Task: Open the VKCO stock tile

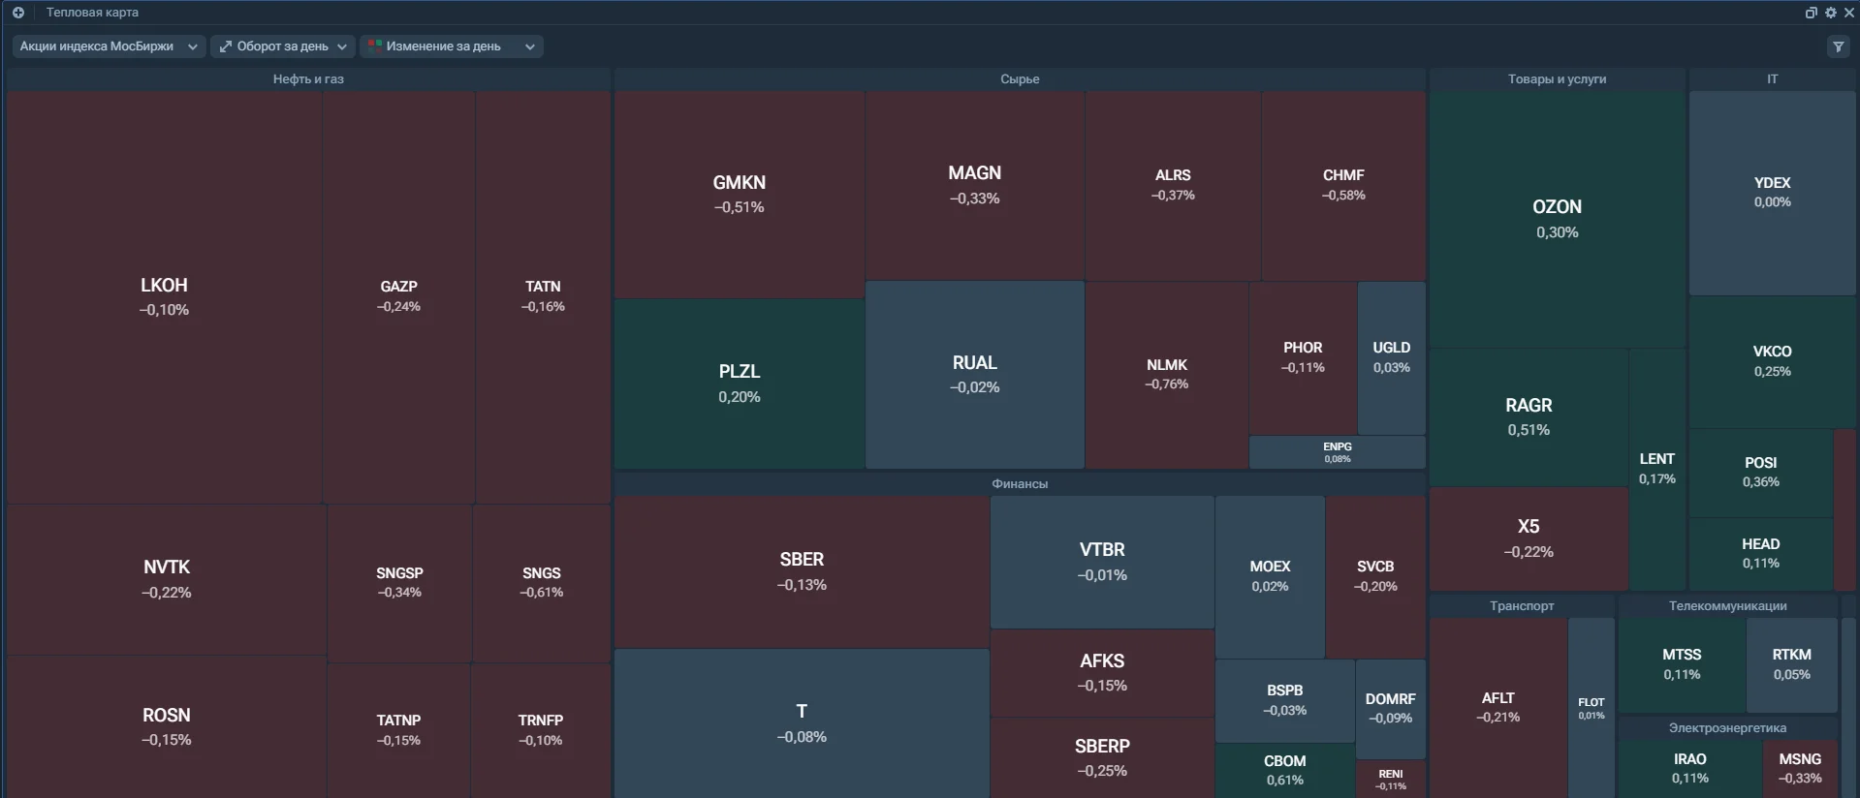Action: [x=1772, y=361]
